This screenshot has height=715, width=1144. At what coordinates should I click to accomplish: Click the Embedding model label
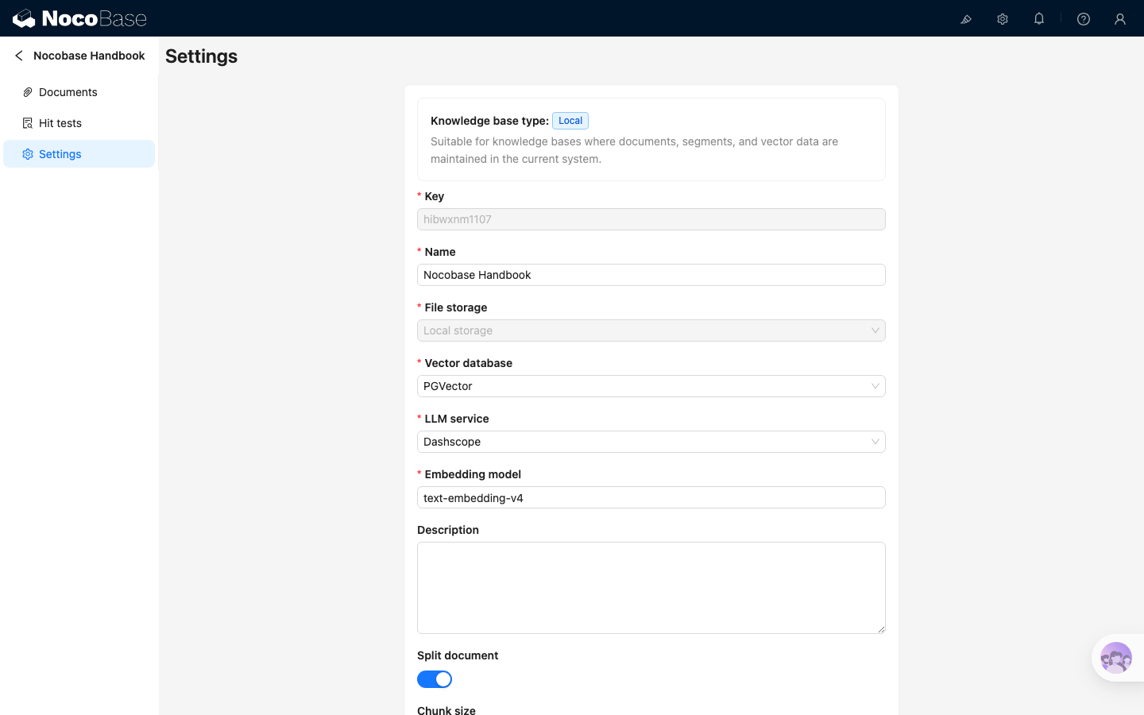473,474
